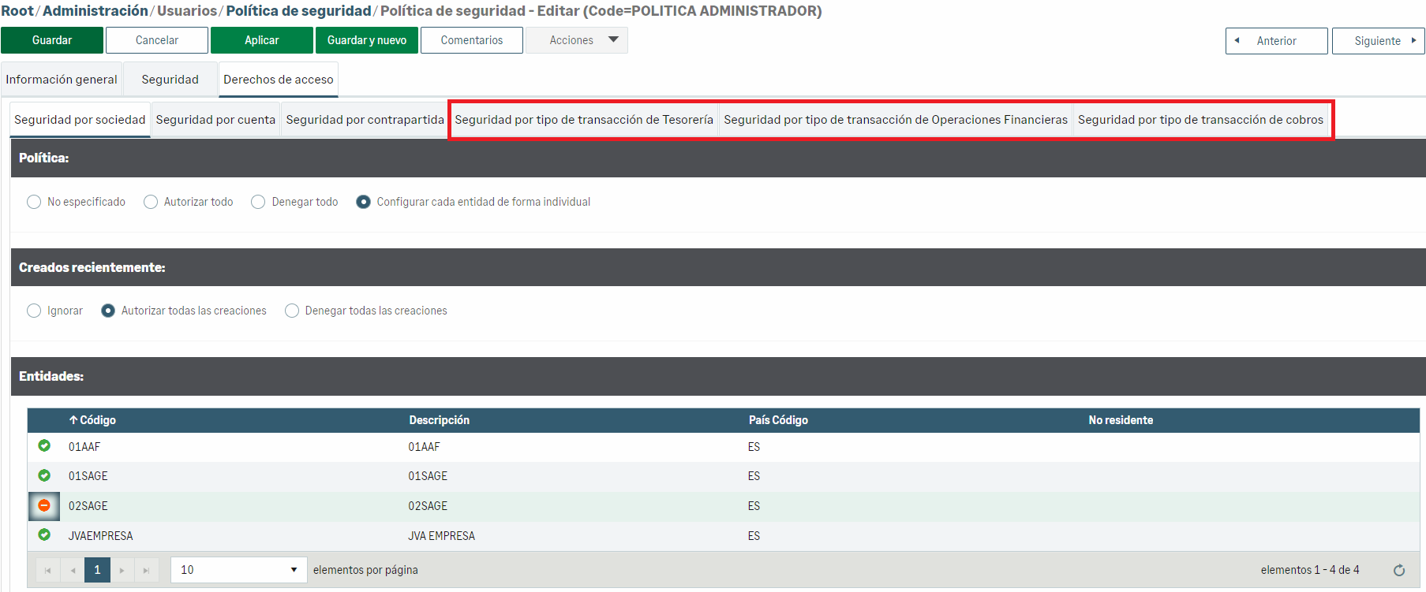Go to the first page of entities

point(48,570)
